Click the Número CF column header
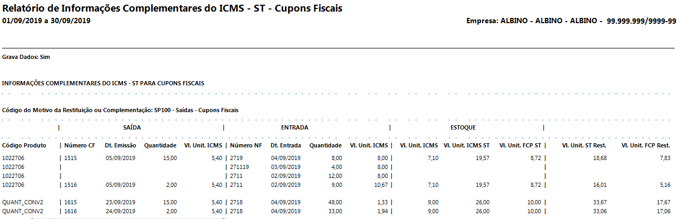This screenshot has height=219, width=680. point(80,145)
